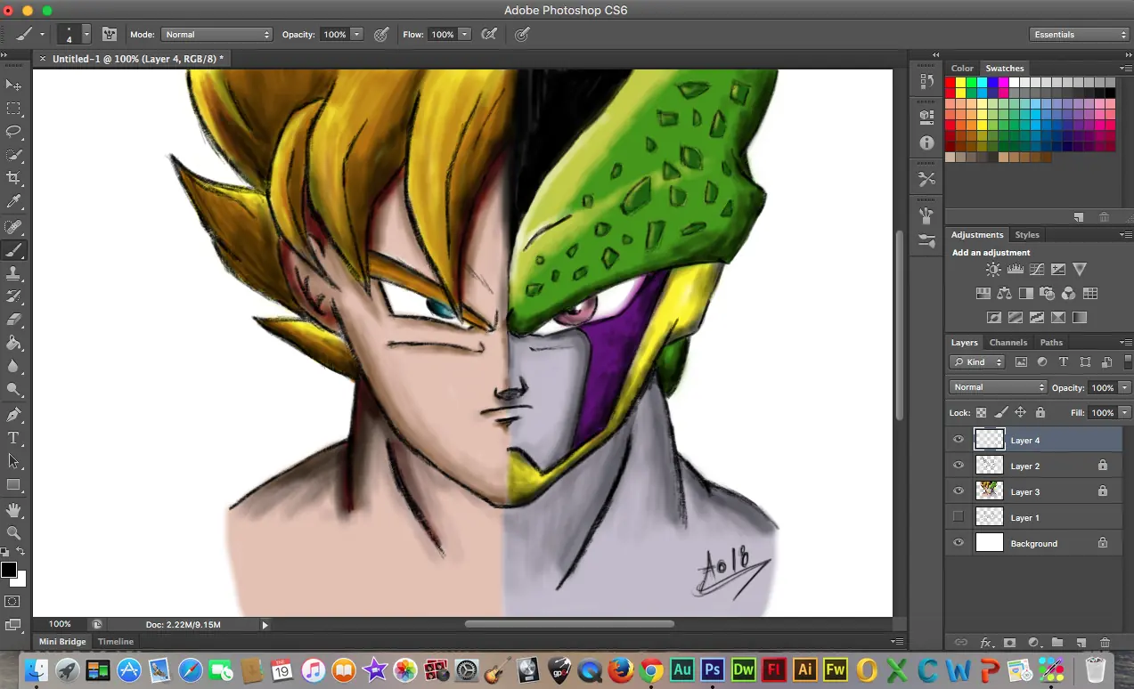
Task: Add a Curves adjustment
Action: click(1037, 269)
